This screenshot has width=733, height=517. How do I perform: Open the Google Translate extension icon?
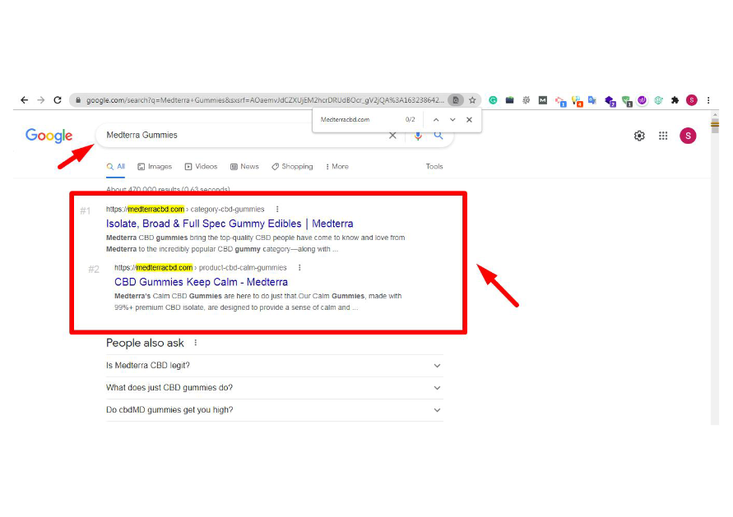coord(592,100)
